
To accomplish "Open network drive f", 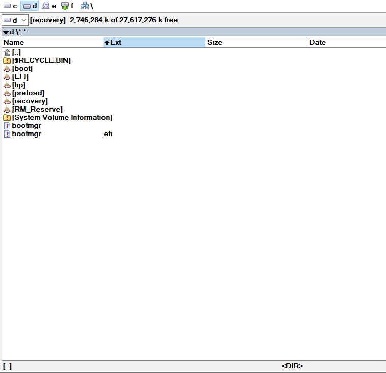I will click(x=67, y=6).
